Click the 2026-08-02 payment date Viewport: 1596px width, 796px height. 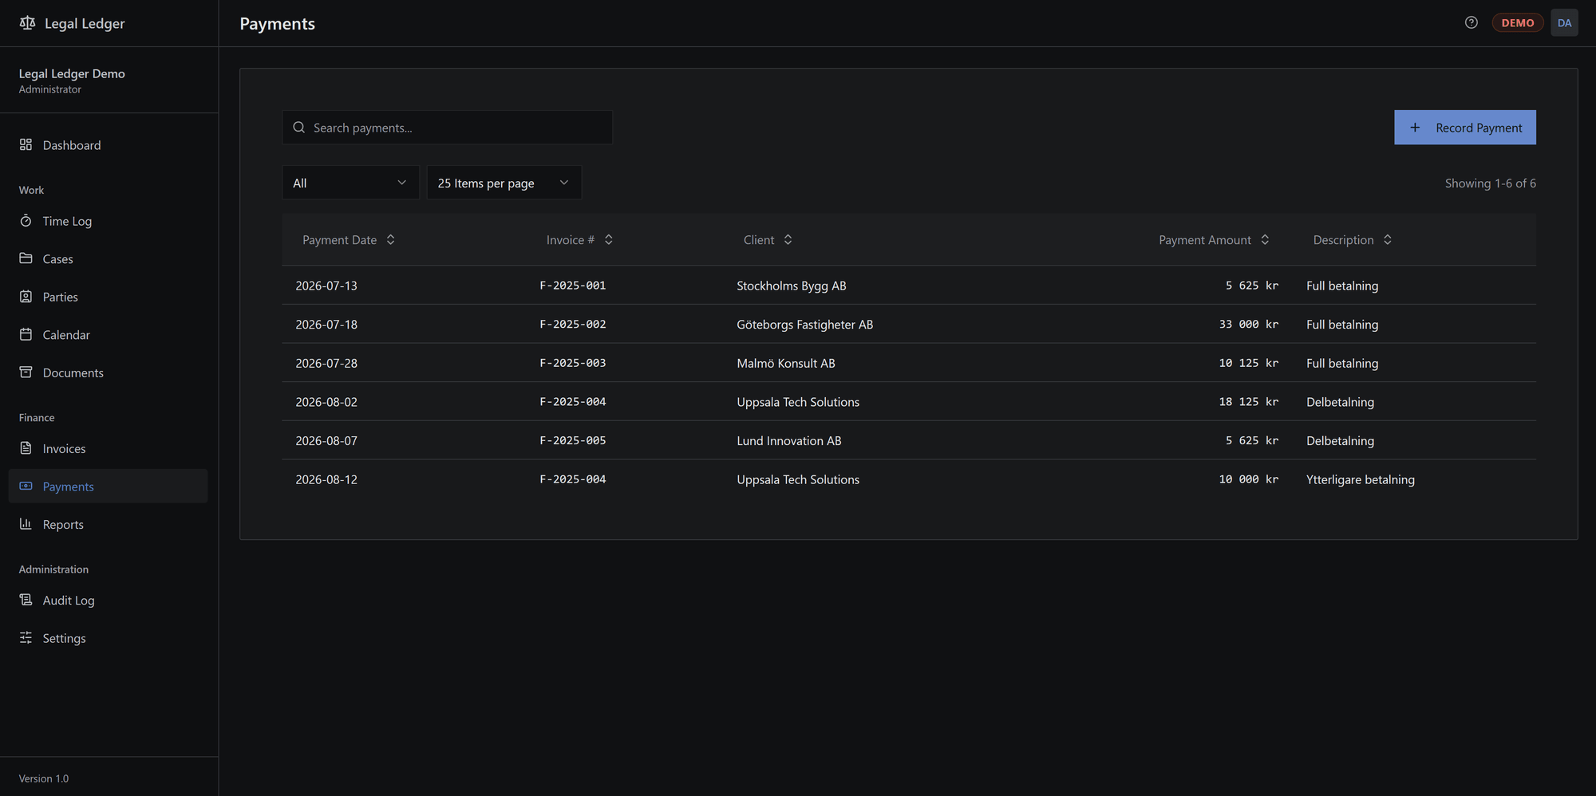point(326,402)
